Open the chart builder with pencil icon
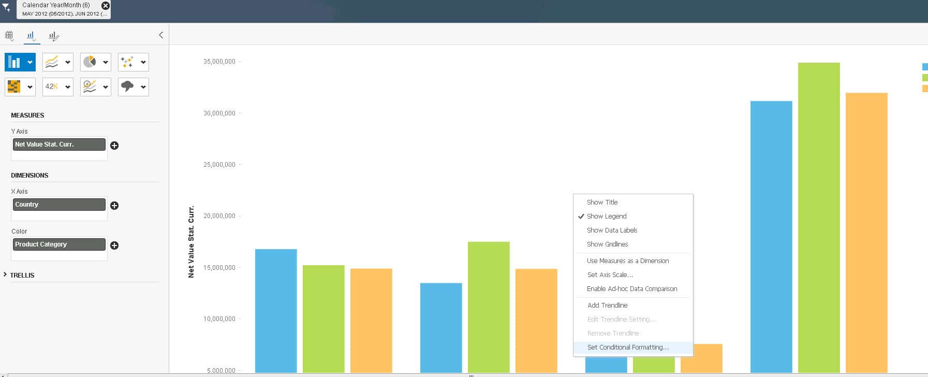928x377 pixels. [54, 36]
